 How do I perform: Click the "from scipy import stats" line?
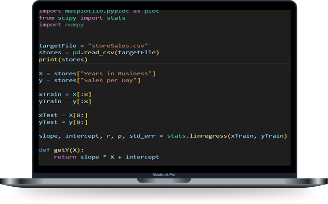coord(82,18)
